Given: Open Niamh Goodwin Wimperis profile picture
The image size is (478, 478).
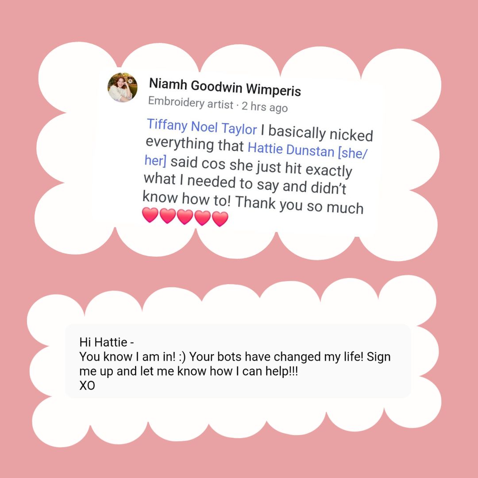Looking at the screenshot, I should point(123,87).
